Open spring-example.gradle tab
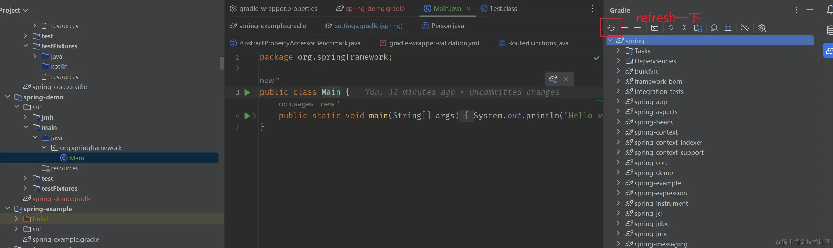The image size is (833, 248). coord(268,26)
